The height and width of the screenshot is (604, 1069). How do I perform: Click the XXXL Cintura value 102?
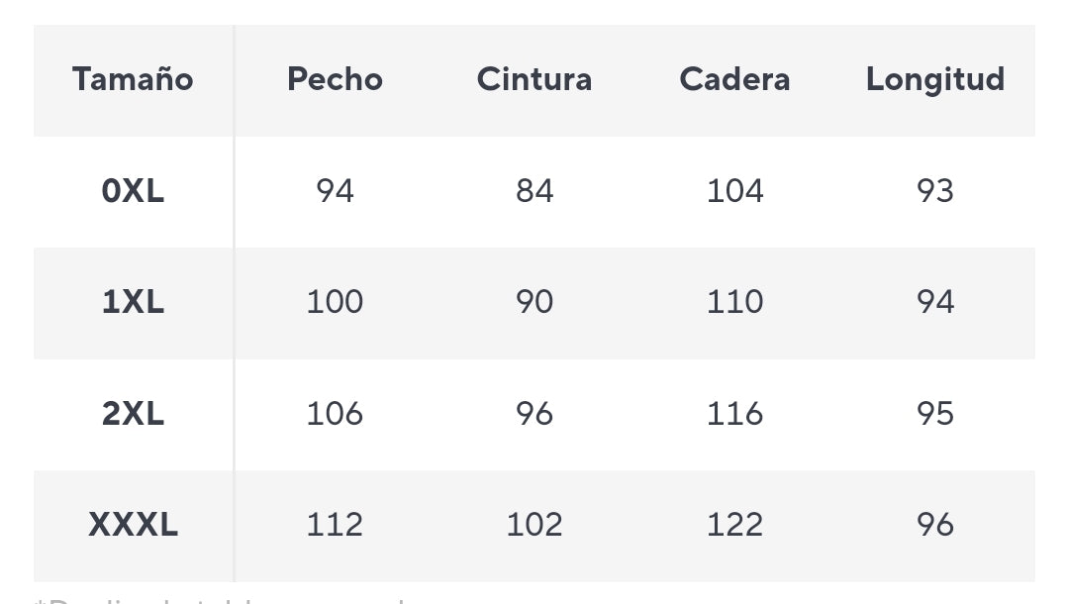tap(534, 525)
